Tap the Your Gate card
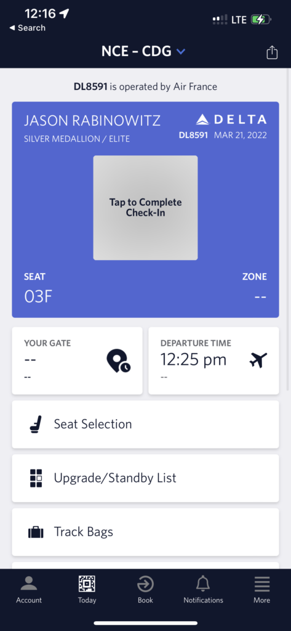Viewport: 291px width, 631px height. click(x=77, y=360)
